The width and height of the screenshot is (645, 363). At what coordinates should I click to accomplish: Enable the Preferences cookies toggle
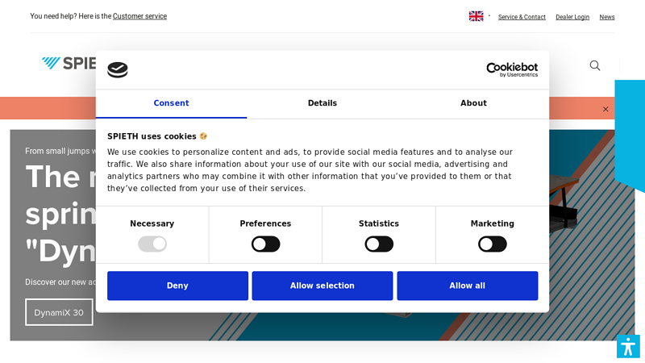point(265,244)
